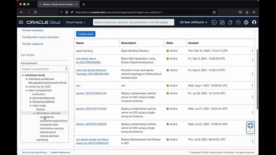Viewport: 276px width, 155px height.
Task: Open the help question mark icon
Action: coord(238,22)
